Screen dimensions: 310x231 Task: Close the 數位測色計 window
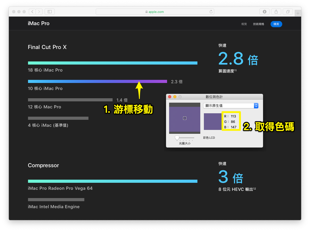(x=170, y=97)
